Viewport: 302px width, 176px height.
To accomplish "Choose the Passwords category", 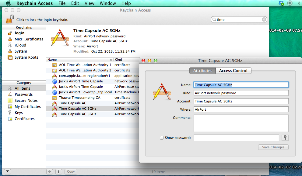I will pos(24,95).
